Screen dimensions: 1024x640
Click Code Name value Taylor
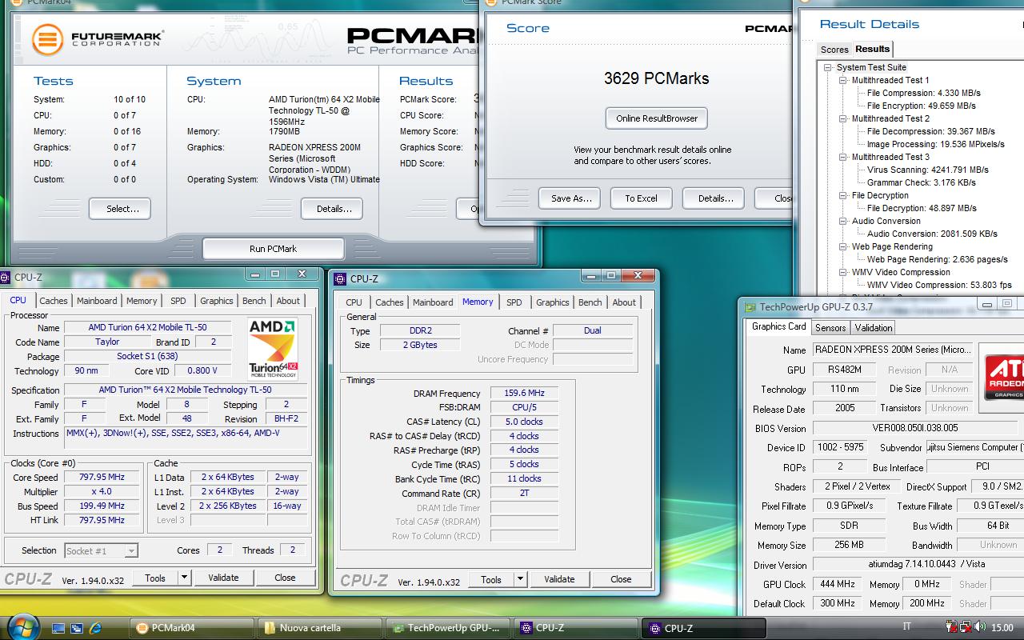[x=107, y=342]
